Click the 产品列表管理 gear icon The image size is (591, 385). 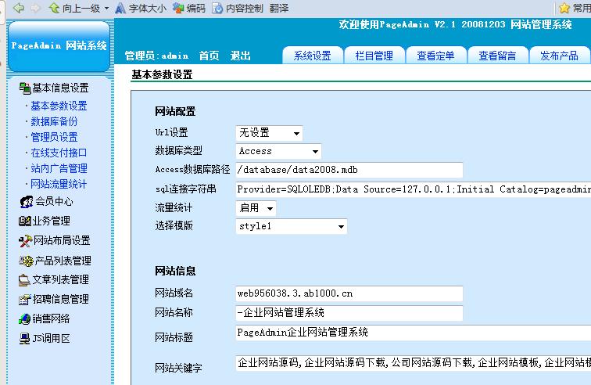pos(26,261)
